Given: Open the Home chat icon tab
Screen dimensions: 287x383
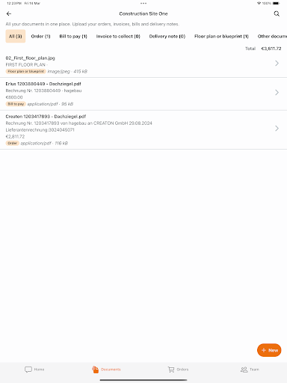Looking at the screenshot, I should coord(28,370).
